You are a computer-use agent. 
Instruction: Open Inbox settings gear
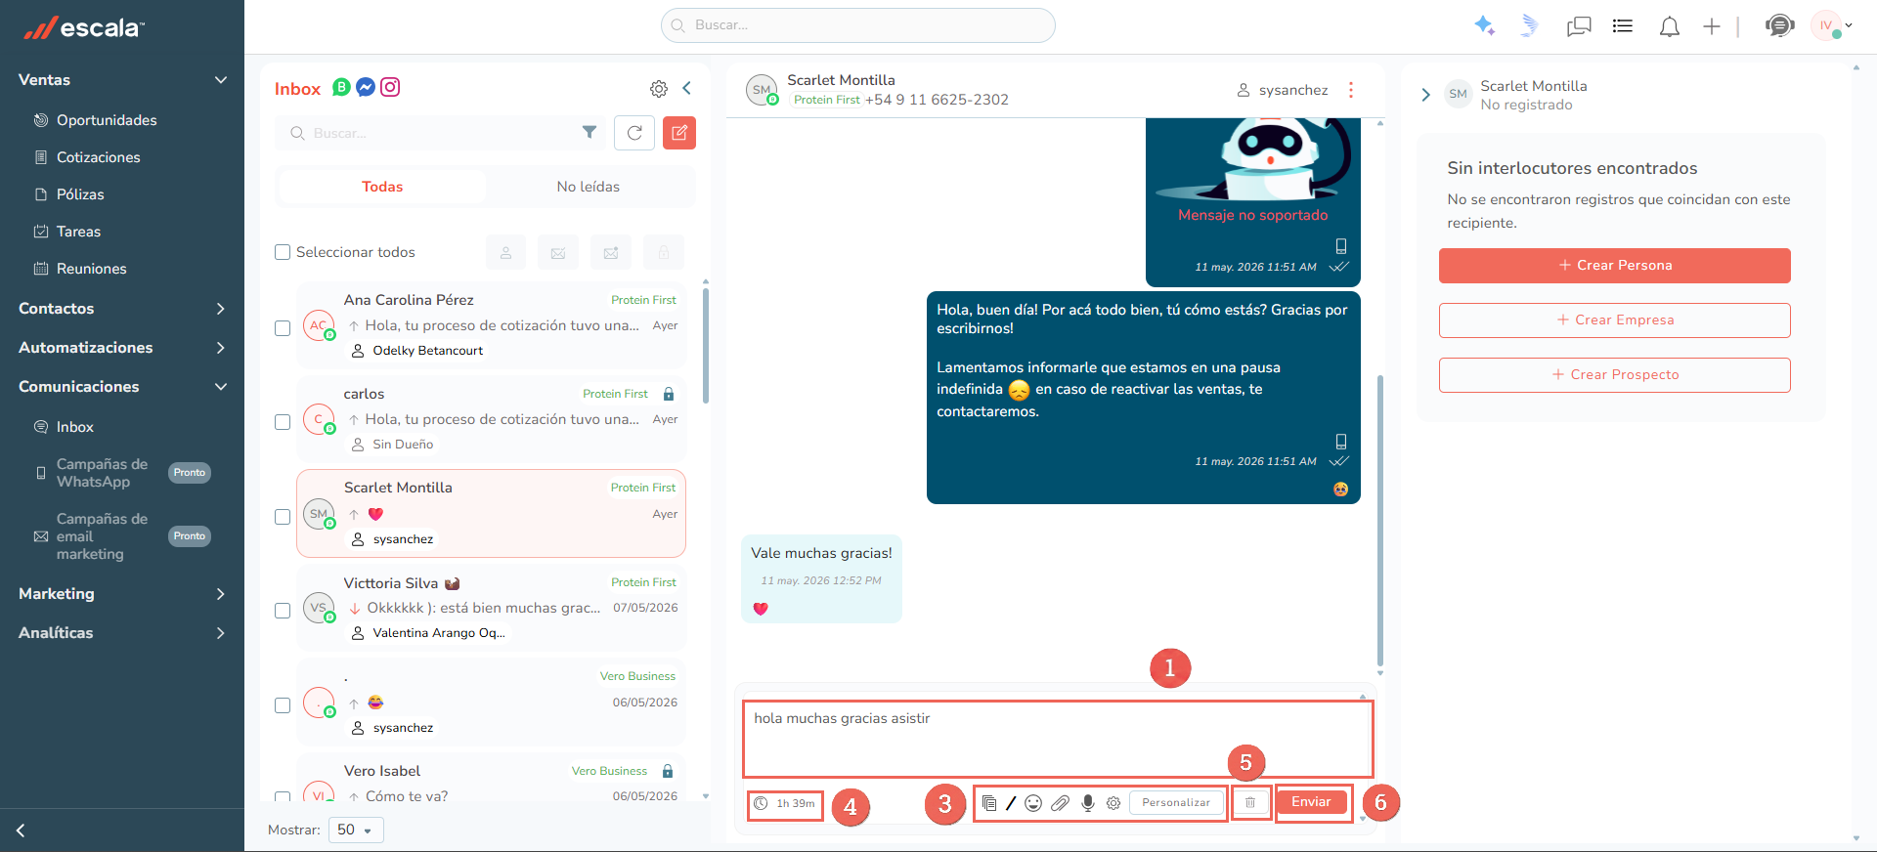659,89
